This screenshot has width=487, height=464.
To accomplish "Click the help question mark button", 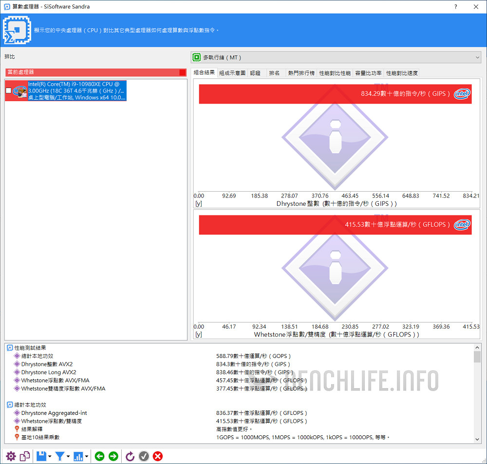I will (x=456, y=7).
